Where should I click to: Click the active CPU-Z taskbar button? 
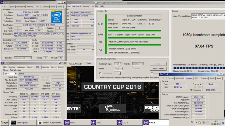(156, 123)
